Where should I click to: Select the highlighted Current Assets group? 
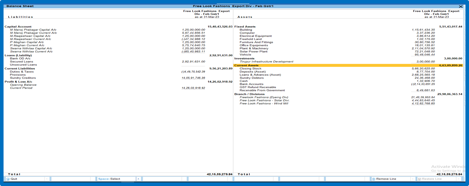pyautogui.click(x=348, y=66)
